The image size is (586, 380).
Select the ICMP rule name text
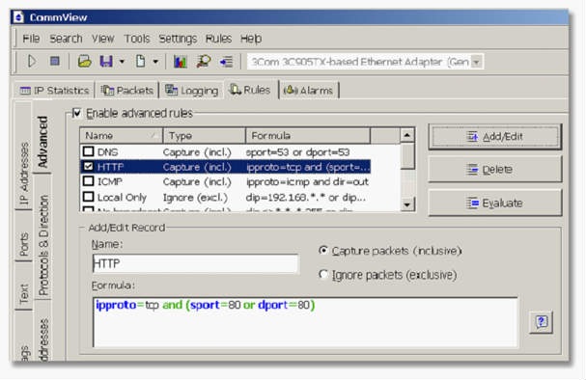[110, 181]
